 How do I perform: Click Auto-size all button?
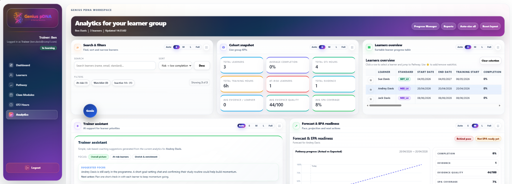tap(468, 26)
